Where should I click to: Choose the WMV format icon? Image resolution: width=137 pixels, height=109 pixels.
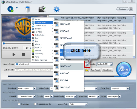pyautogui.click(x=57, y=52)
